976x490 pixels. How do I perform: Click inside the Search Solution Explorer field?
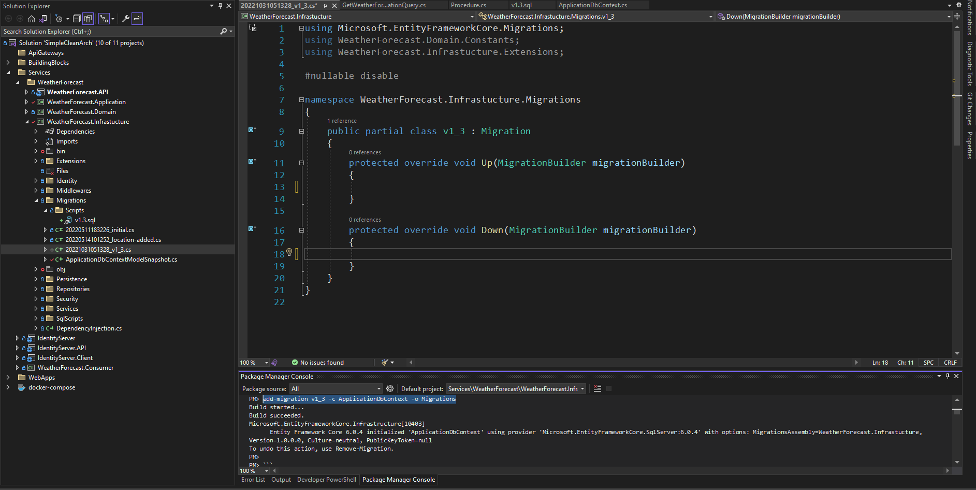[x=104, y=31]
